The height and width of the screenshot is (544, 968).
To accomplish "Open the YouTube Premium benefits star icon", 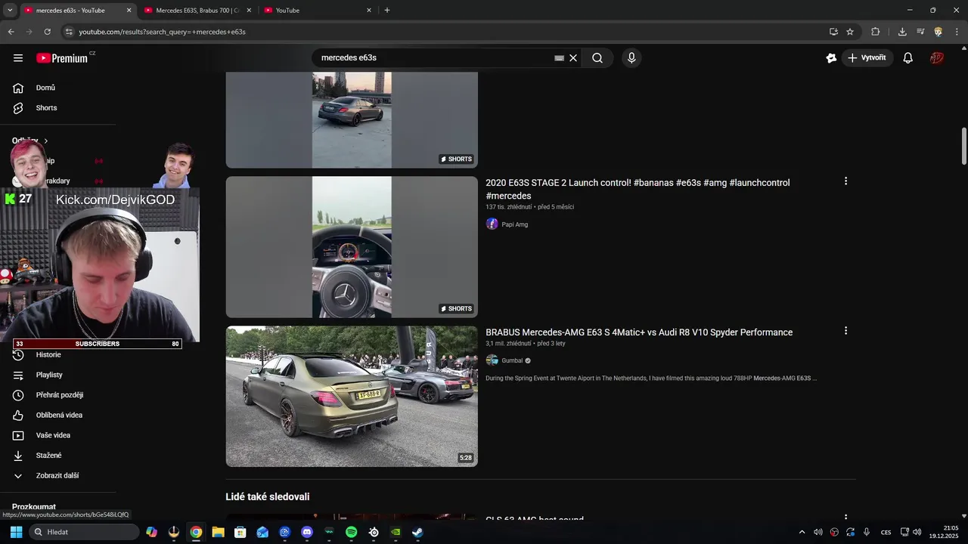I will (x=831, y=58).
